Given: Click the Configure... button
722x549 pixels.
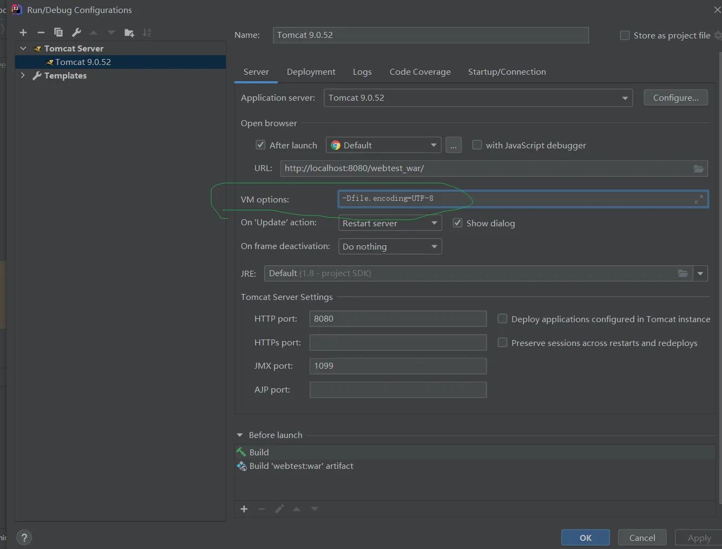Looking at the screenshot, I should pos(675,97).
